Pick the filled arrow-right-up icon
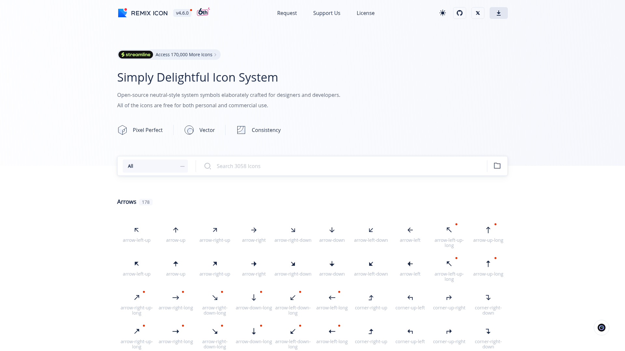Viewport: 625px width, 351px height. [x=215, y=264]
